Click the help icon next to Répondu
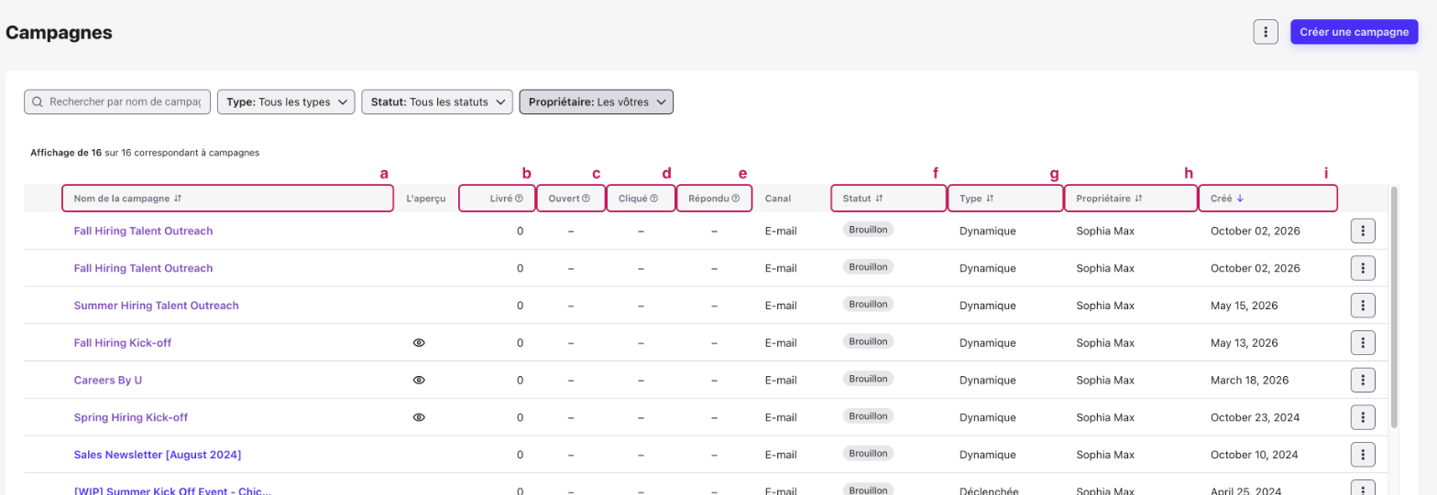Viewport: 1437px width, 495px height. pyautogui.click(x=736, y=198)
